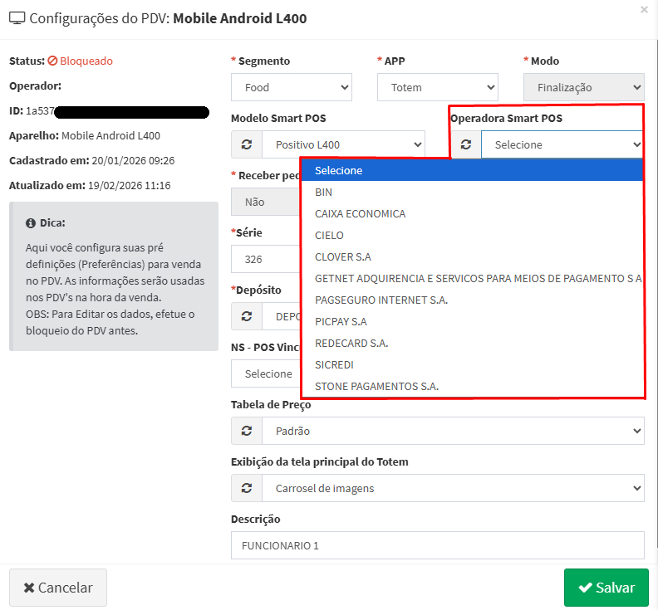Select BIN from the operator list
This screenshot has width=658, height=610.
pos(324,192)
